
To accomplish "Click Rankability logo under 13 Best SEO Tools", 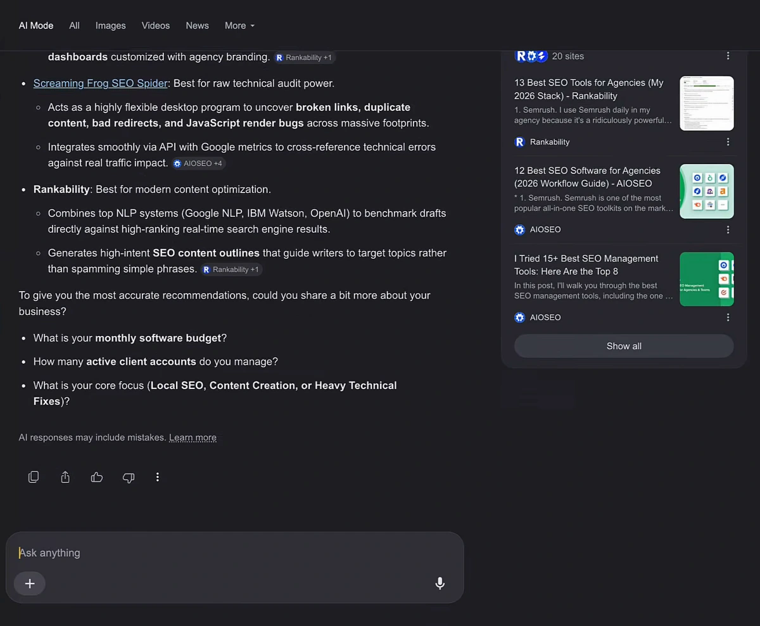I will tap(520, 142).
